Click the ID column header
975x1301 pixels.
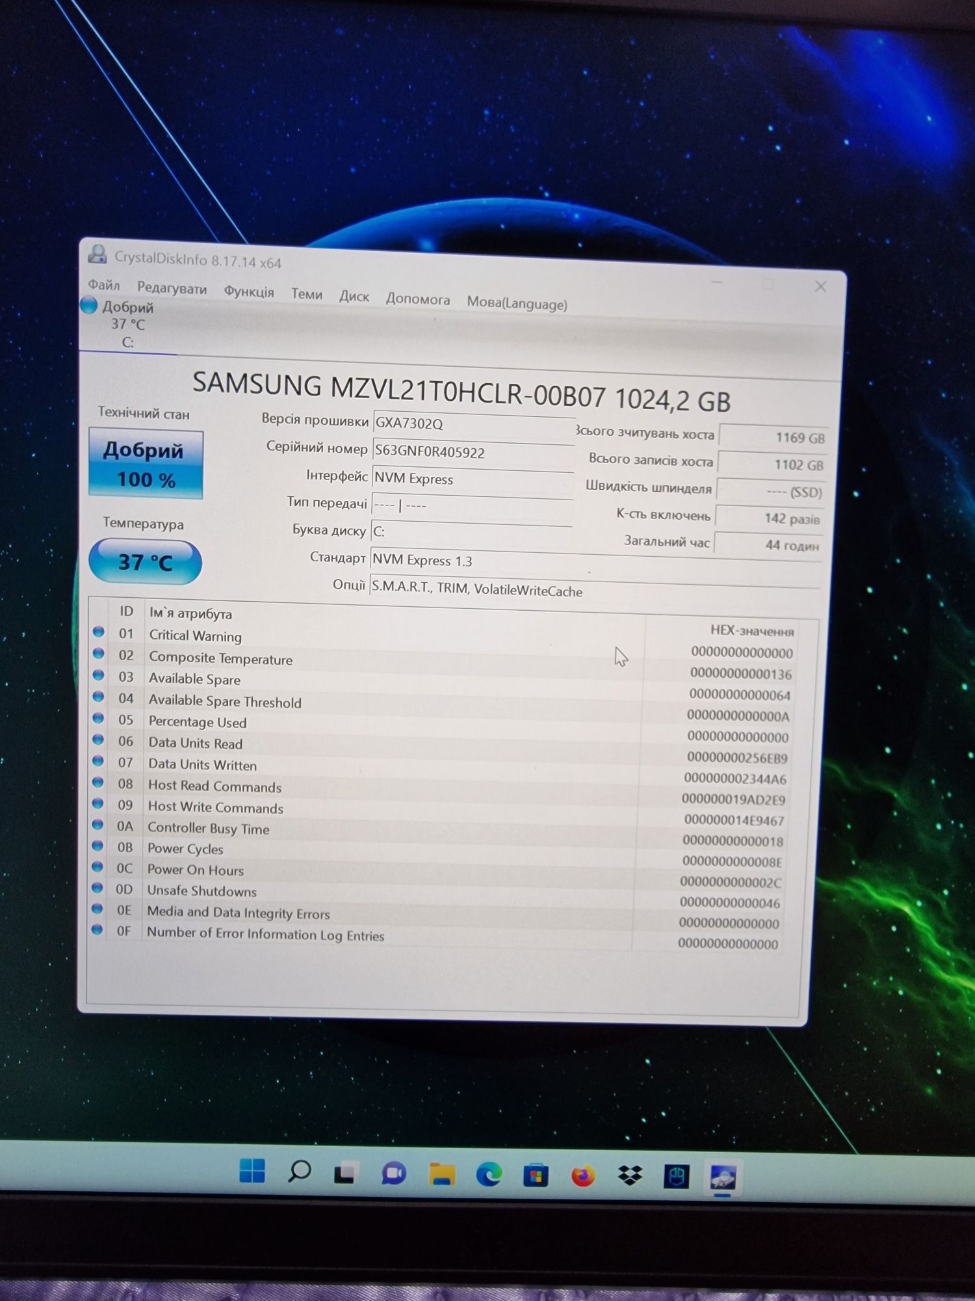(x=126, y=611)
